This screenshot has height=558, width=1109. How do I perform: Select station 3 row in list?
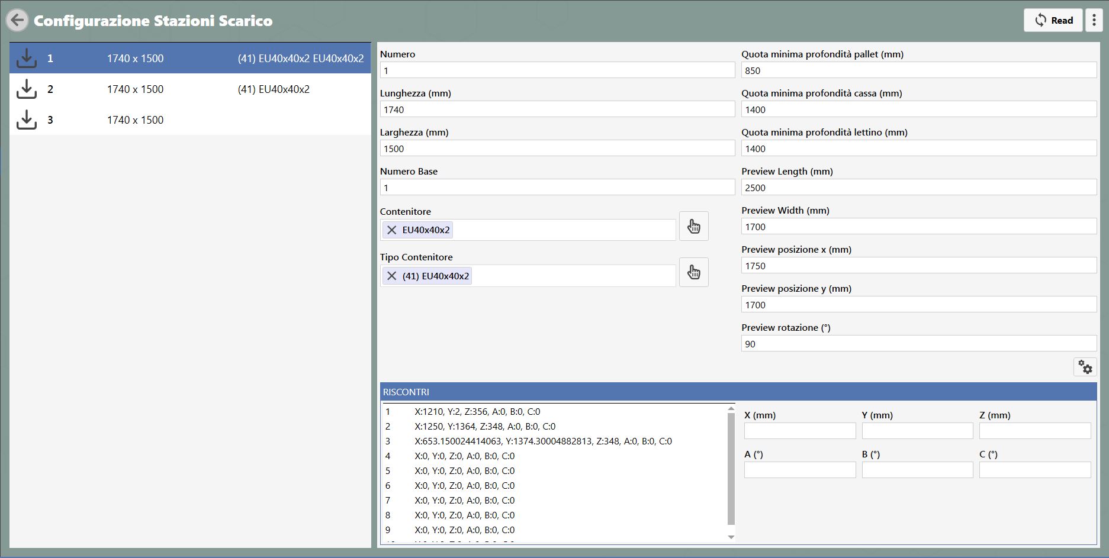[190, 120]
